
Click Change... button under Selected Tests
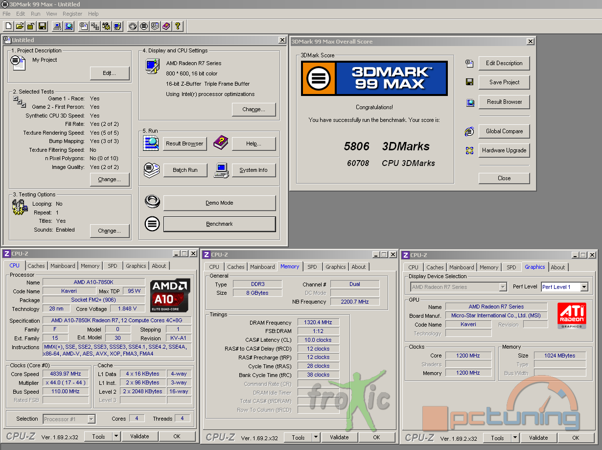pos(110,180)
